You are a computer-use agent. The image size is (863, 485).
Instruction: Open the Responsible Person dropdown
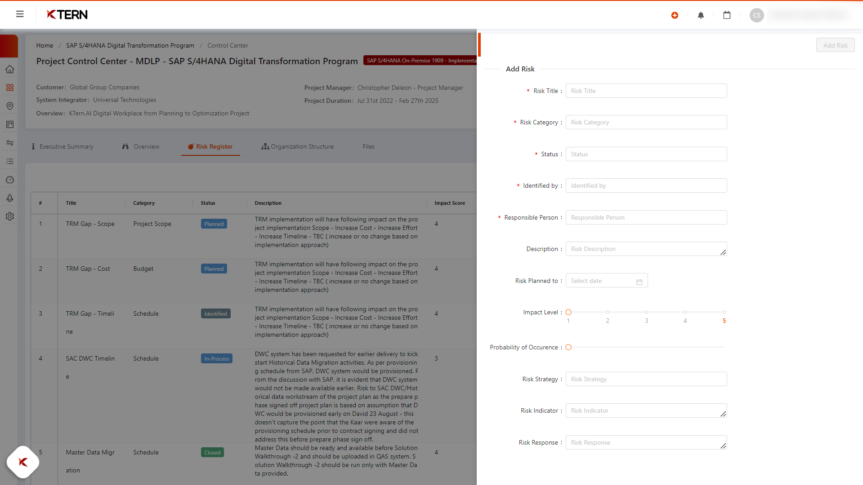[x=646, y=217]
